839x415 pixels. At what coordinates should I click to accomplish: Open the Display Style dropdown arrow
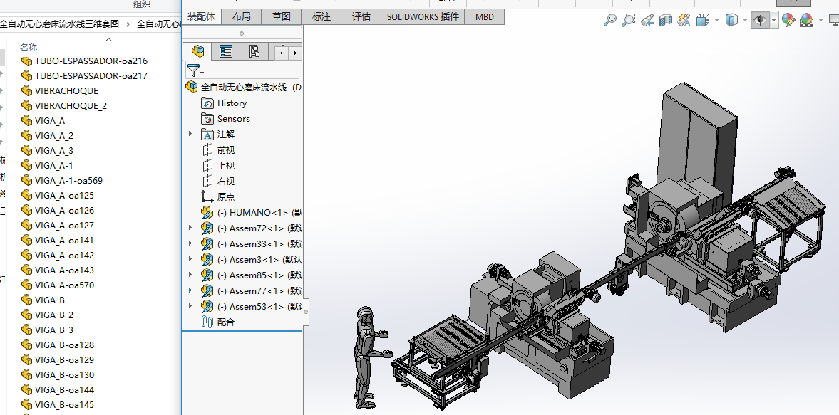point(744,21)
